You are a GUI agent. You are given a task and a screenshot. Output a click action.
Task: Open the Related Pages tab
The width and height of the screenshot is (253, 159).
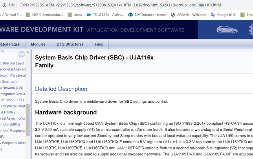pyautogui.click(x=10, y=44)
